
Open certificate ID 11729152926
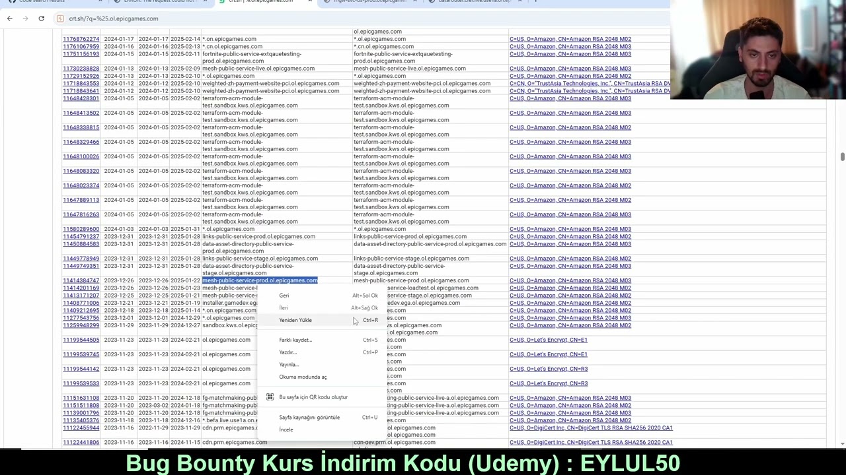click(81, 76)
